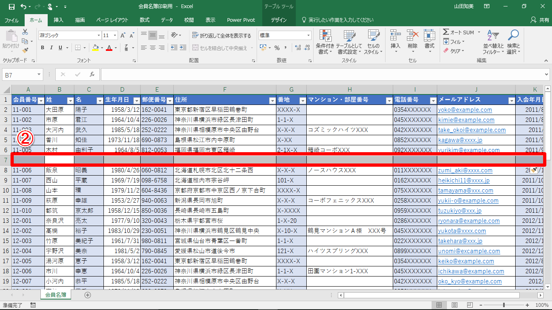This screenshot has height=310, width=552.
Task: Click the AutoSum (オート SUM) sigma
Action: 446,32
